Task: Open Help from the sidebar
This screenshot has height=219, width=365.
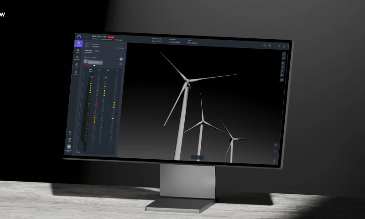Action: (69, 140)
